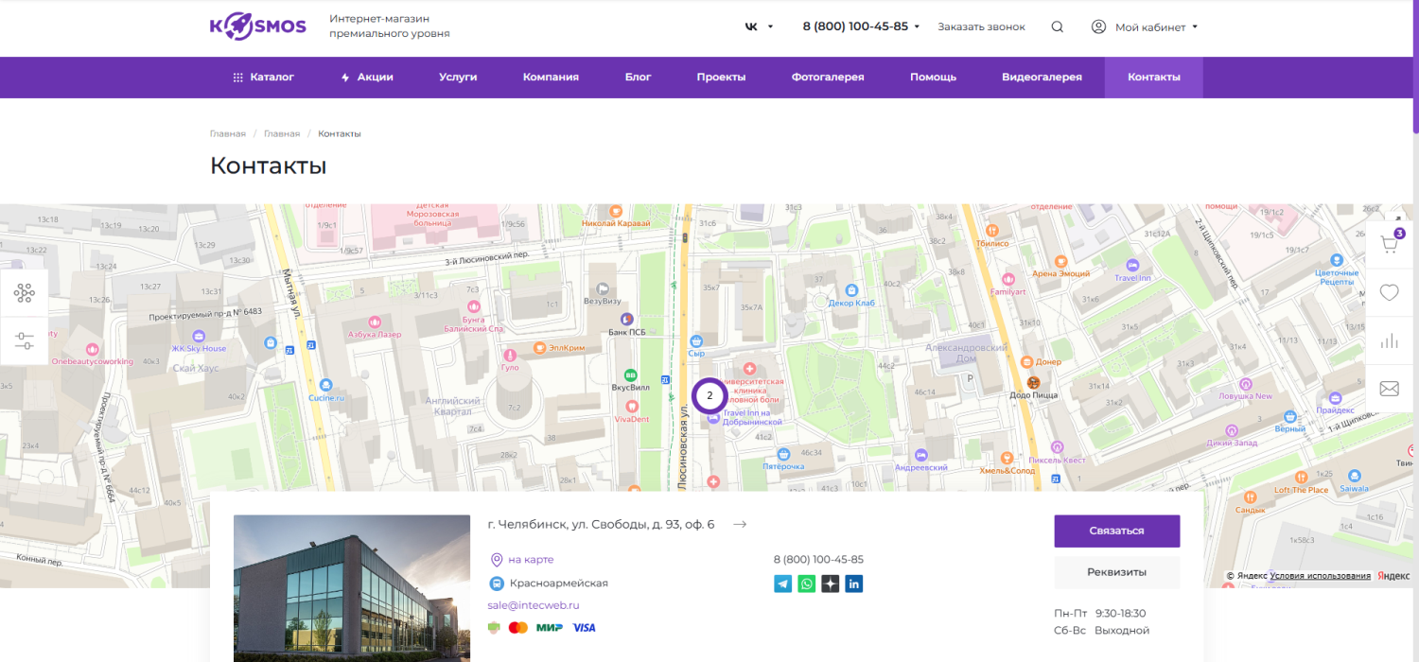1419x662 pixels.
Task: Open the shopping cart with 3 items
Action: point(1389,245)
